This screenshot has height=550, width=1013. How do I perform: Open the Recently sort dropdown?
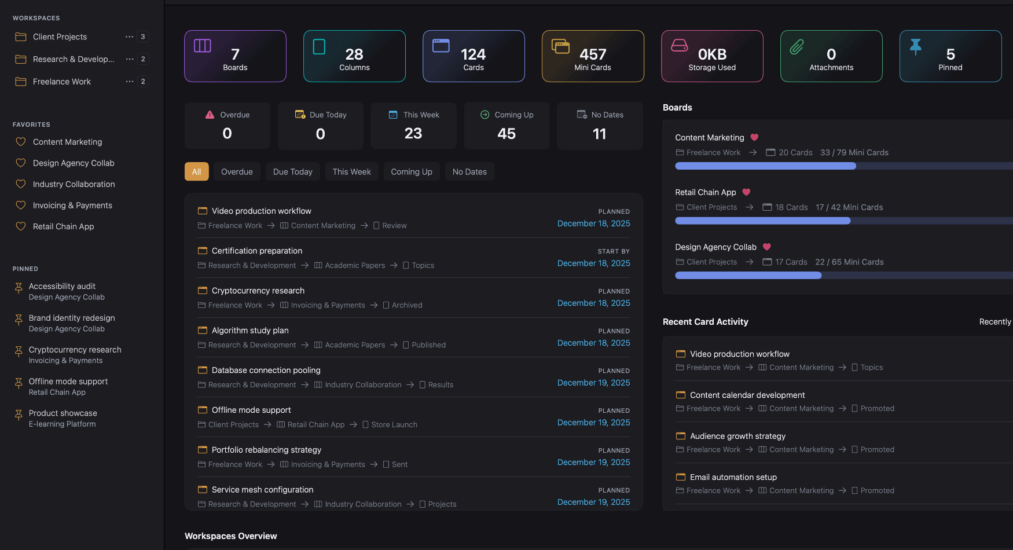click(997, 321)
